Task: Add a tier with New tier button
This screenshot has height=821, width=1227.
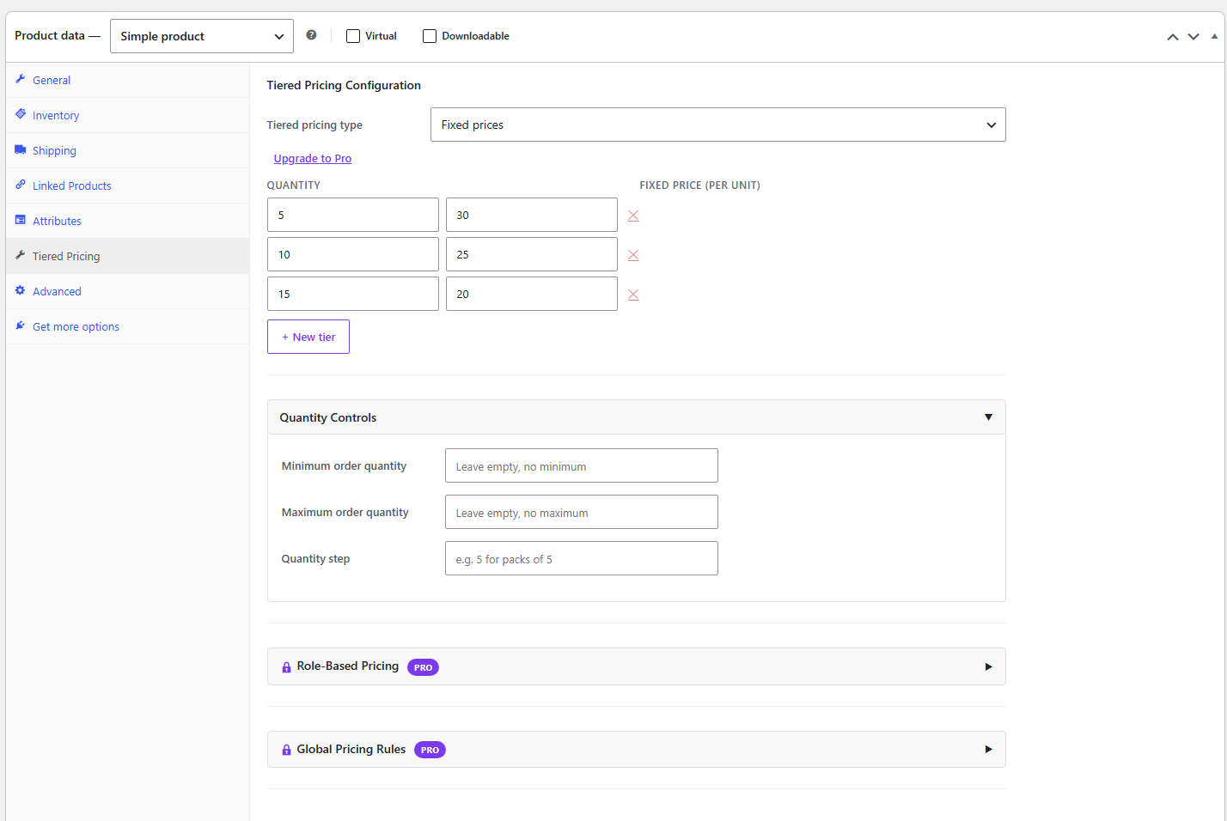Action: click(308, 337)
